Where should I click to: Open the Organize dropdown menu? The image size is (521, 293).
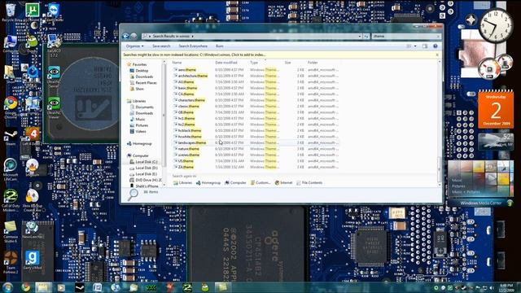pos(135,46)
